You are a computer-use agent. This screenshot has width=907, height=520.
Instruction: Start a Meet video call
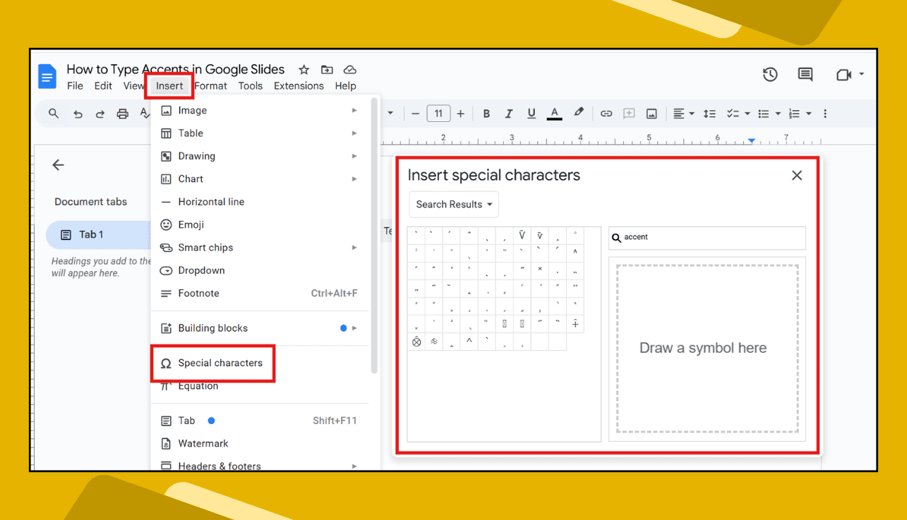[x=845, y=74]
